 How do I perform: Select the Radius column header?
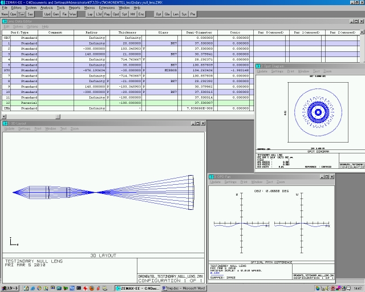(x=91, y=33)
